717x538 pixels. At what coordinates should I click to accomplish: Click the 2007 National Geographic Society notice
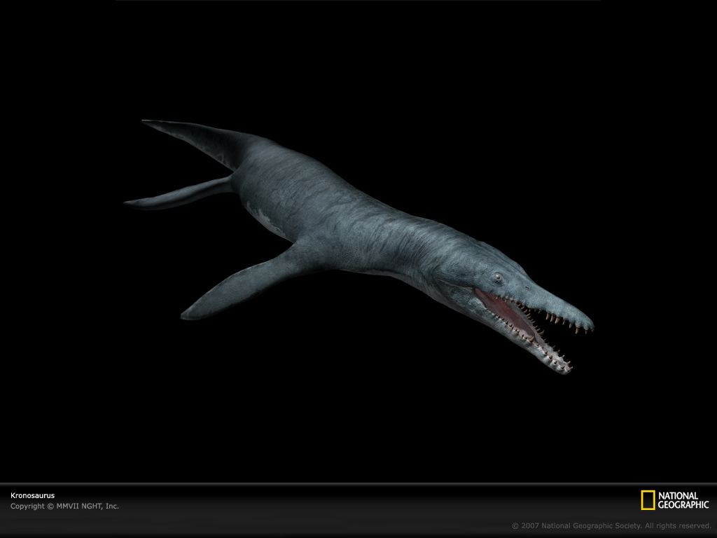(611, 525)
